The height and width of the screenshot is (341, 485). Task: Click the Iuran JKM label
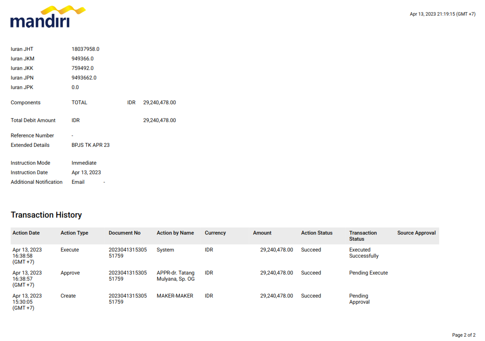[x=23, y=59]
